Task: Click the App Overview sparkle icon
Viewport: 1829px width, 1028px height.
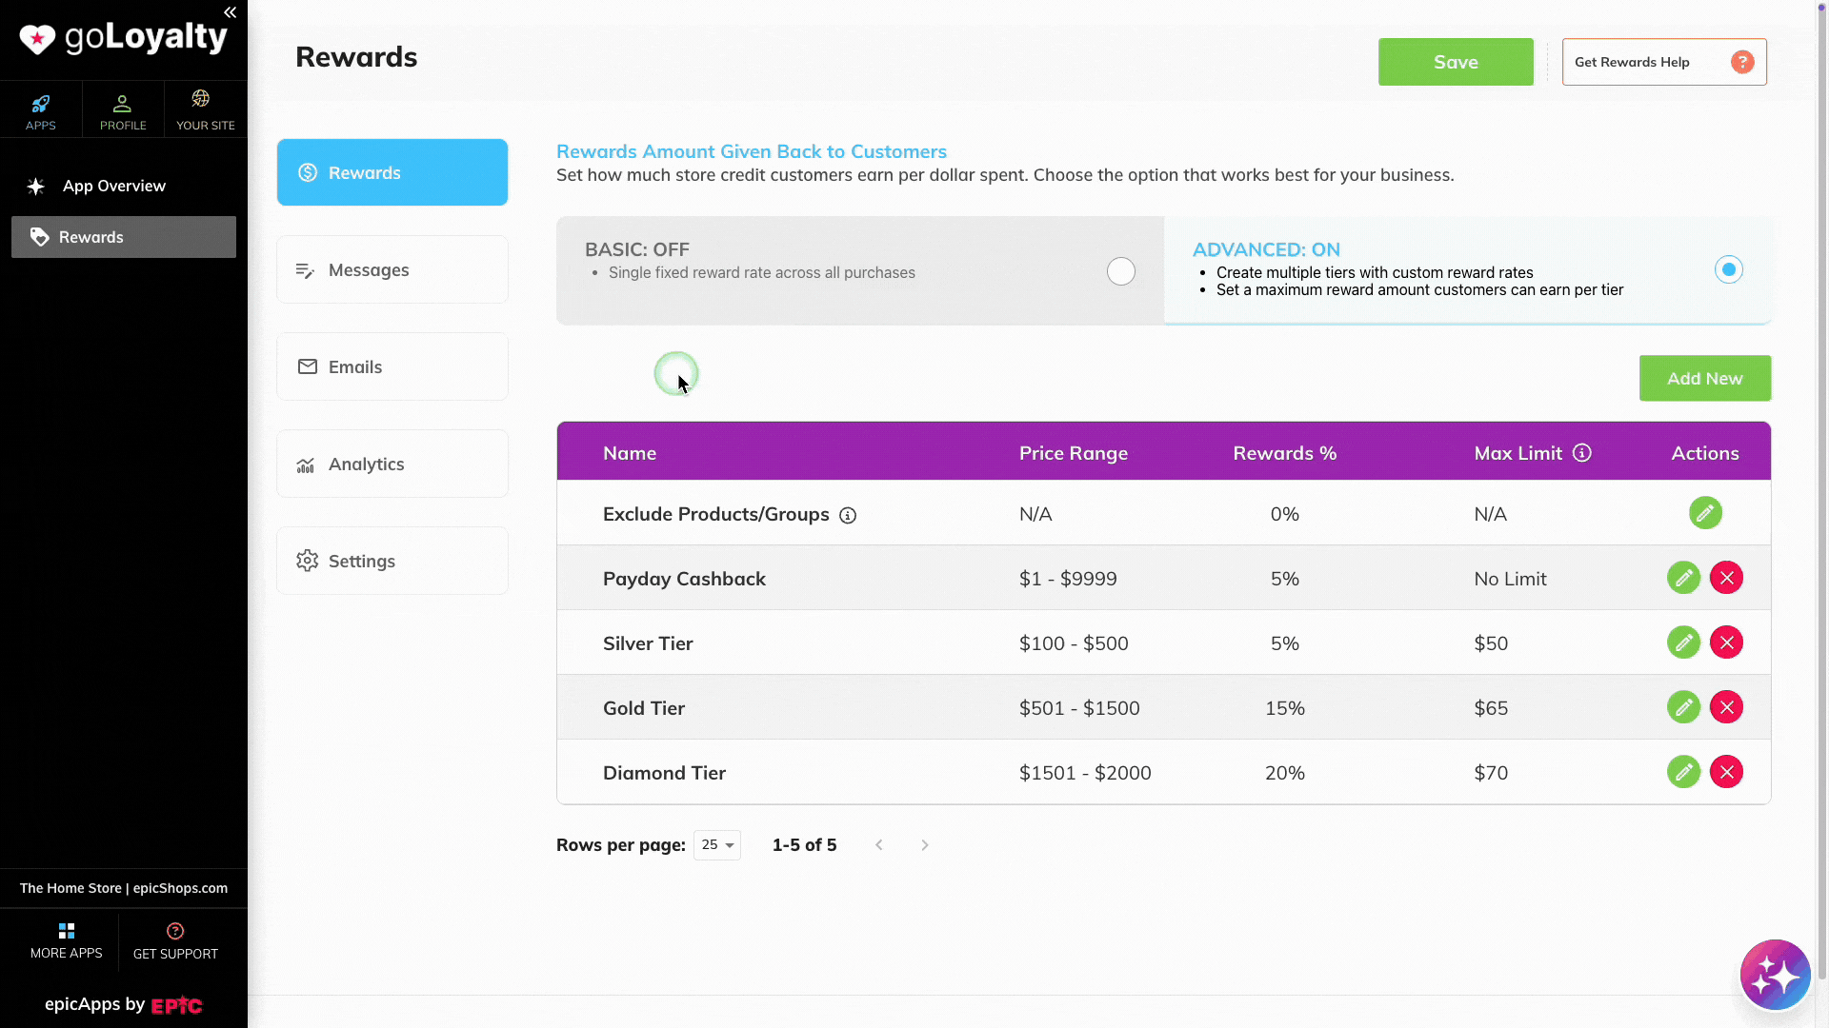Action: point(36,187)
